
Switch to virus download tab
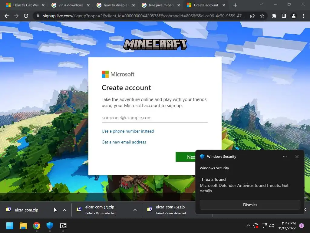click(71, 5)
